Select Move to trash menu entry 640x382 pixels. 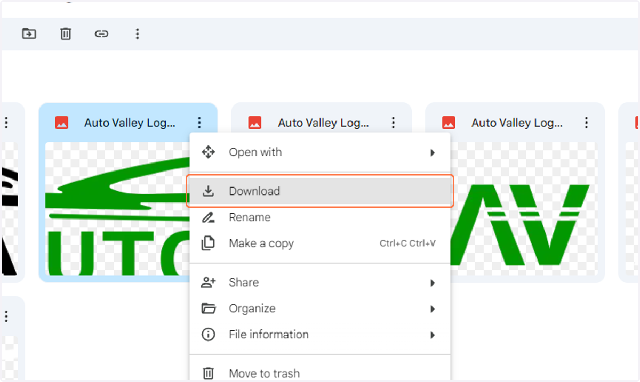(320, 373)
